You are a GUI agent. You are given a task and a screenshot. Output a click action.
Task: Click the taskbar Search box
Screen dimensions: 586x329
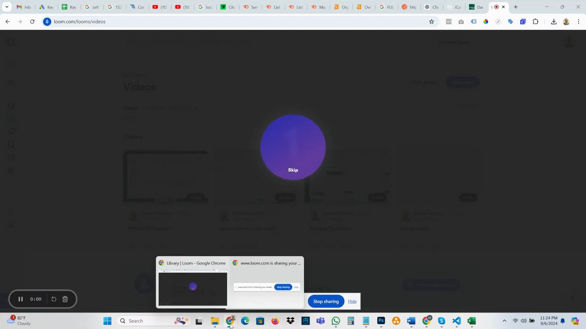point(154,321)
